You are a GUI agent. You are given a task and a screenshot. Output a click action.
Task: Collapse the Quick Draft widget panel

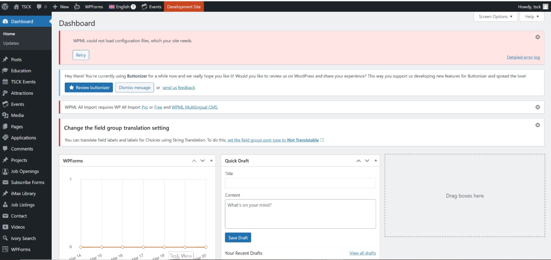[375, 160]
